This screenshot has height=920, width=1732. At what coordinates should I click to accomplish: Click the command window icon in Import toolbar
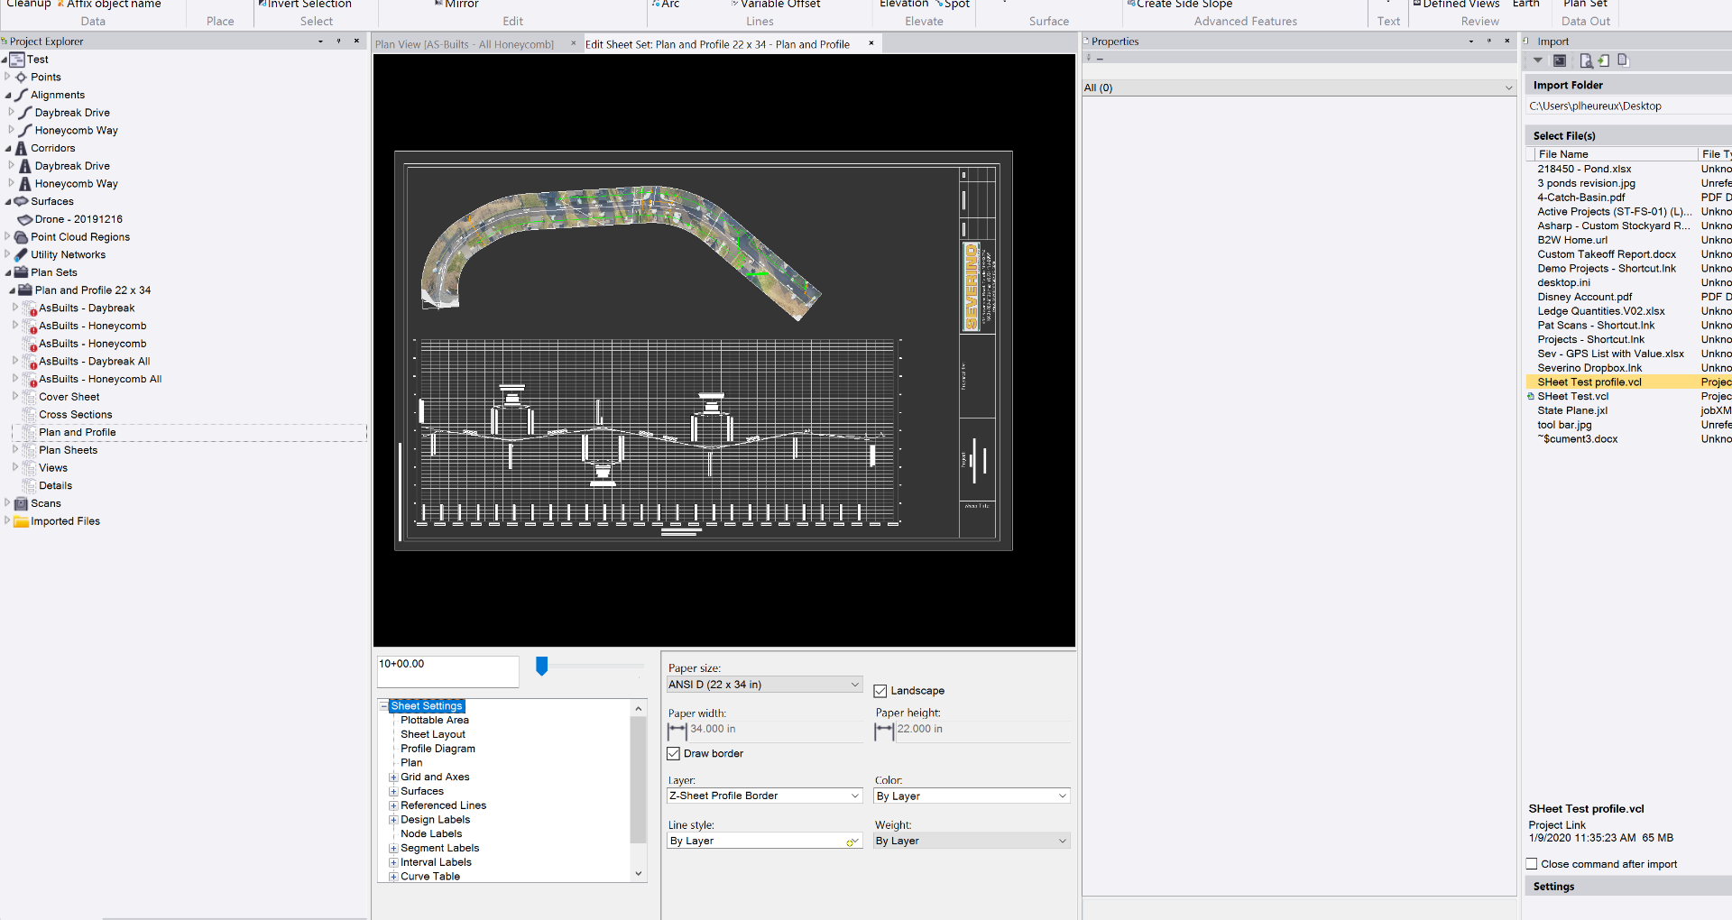[x=1559, y=60]
